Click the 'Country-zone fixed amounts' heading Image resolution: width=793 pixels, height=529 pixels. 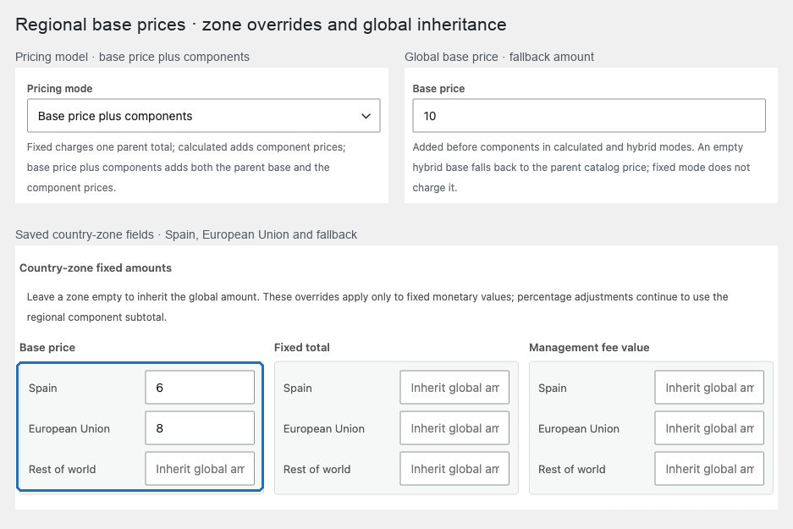96,268
